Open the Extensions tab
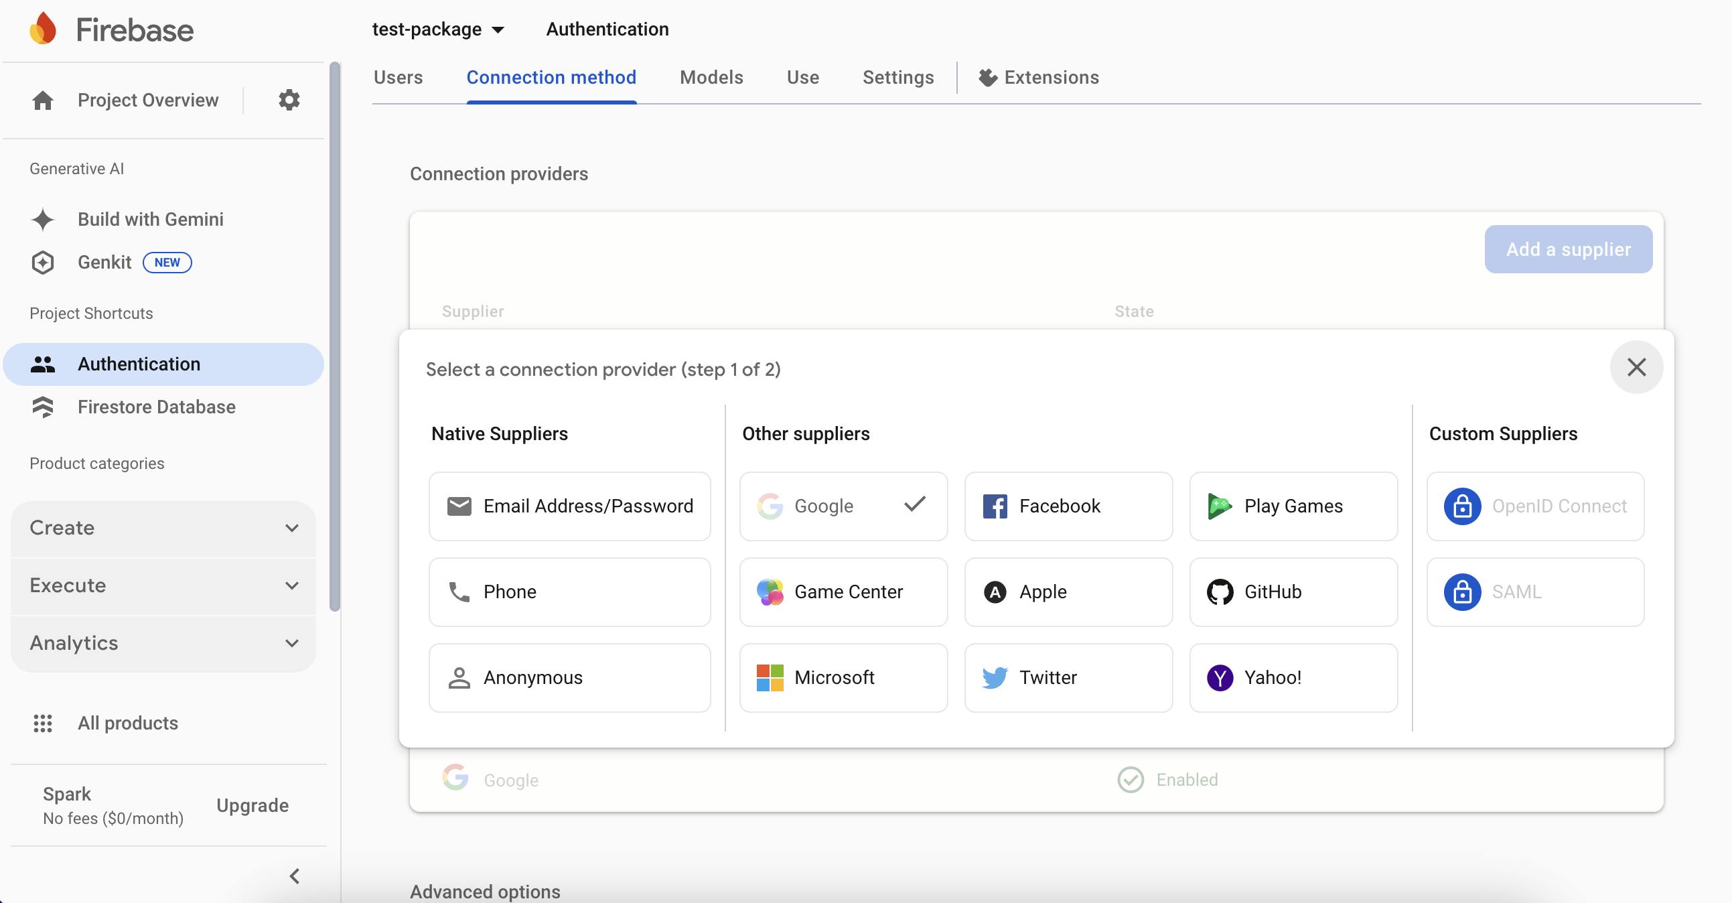Viewport: 1732px width, 903px height. 1039,77
